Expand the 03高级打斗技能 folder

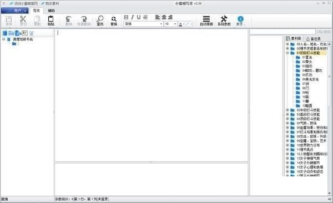pyautogui.click(x=287, y=114)
